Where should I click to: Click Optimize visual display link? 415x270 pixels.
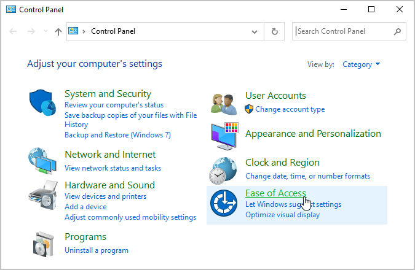(282, 215)
